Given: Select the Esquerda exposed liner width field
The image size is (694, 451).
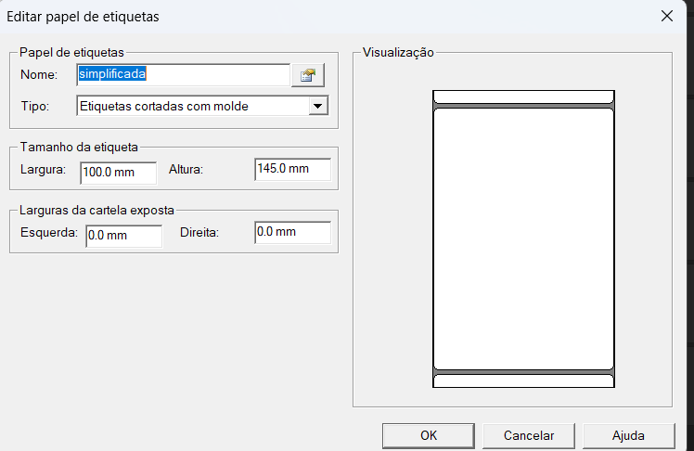Looking at the screenshot, I should tap(122, 236).
